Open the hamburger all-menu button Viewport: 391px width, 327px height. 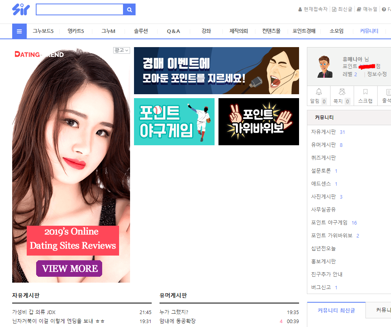19,31
